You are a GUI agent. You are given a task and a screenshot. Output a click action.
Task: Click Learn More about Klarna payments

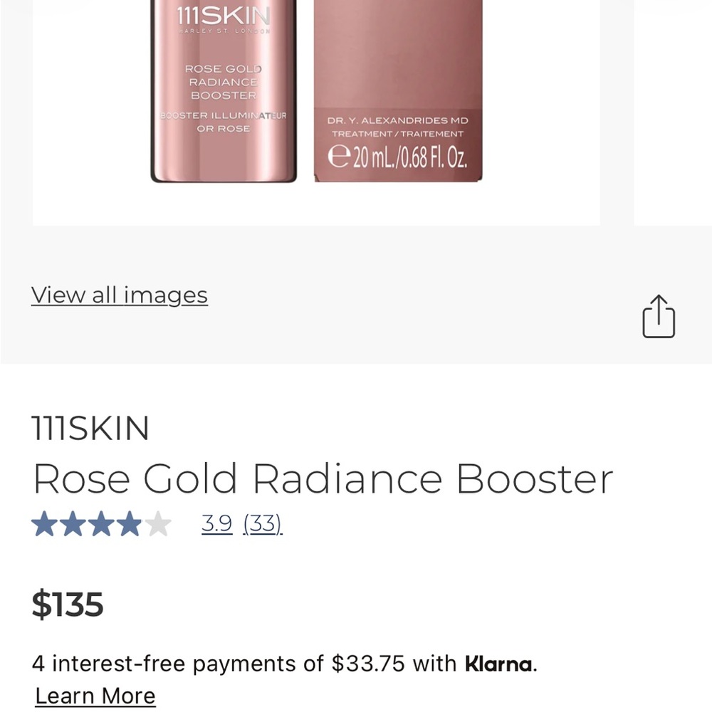coord(94,695)
